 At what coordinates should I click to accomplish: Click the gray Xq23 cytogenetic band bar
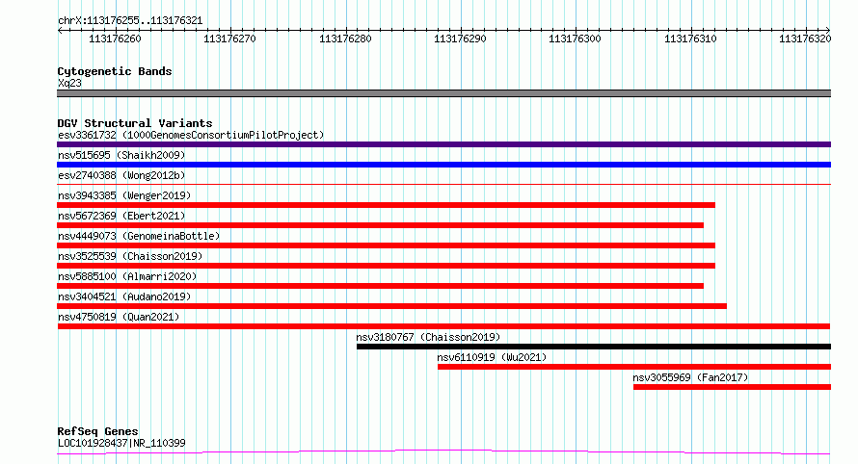[x=443, y=93]
